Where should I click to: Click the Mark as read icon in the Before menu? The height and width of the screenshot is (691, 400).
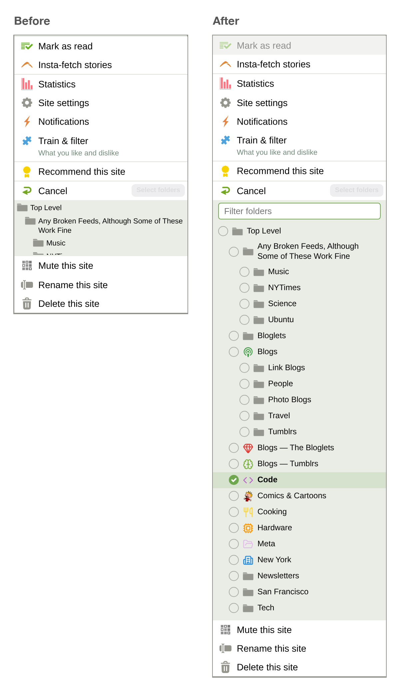tap(27, 46)
